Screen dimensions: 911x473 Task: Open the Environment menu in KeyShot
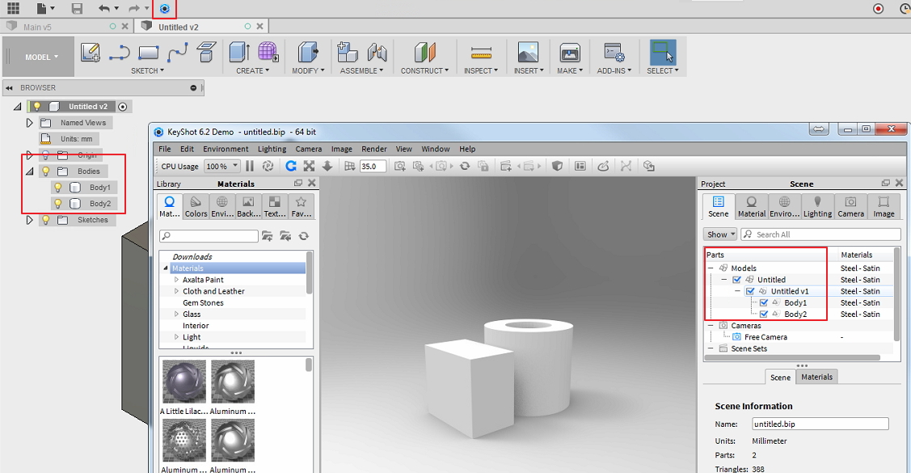coord(226,149)
